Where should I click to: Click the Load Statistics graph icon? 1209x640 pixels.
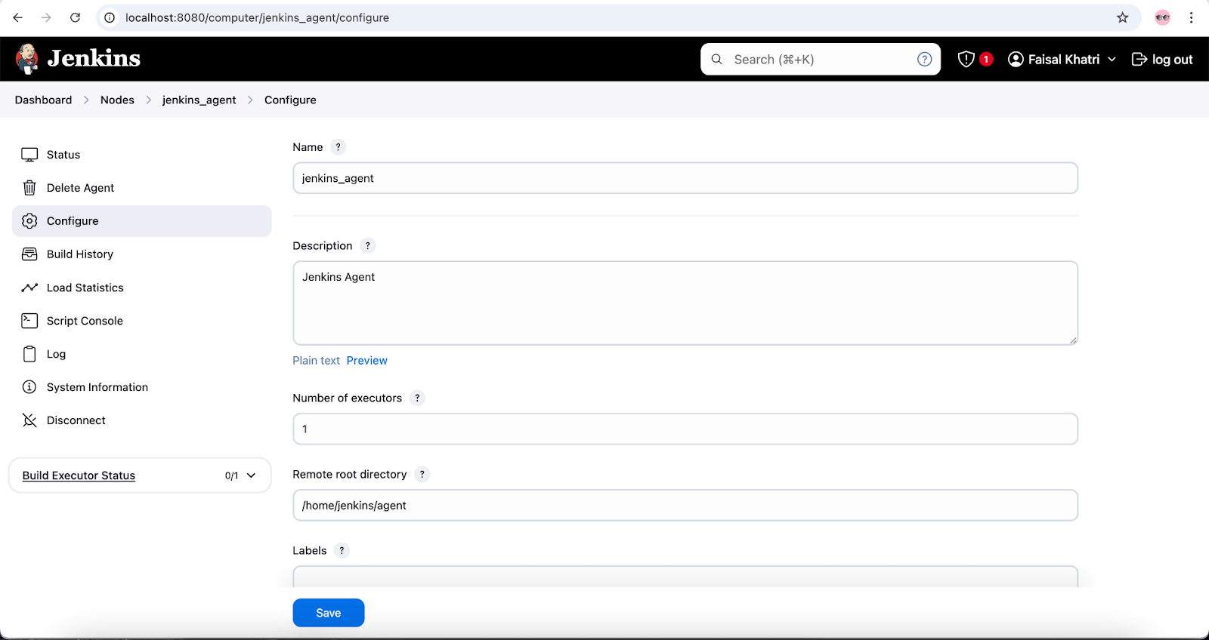click(x=29, y=288)
